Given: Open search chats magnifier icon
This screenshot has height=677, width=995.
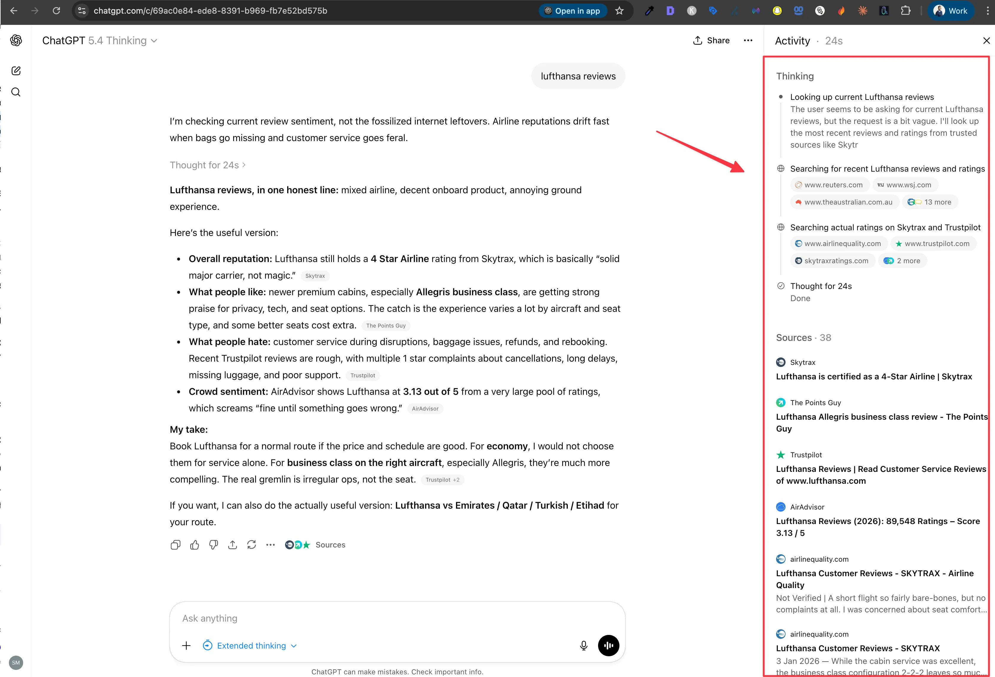Looking at the screenshot, I should pyautogui.click(x=16, y=92).
